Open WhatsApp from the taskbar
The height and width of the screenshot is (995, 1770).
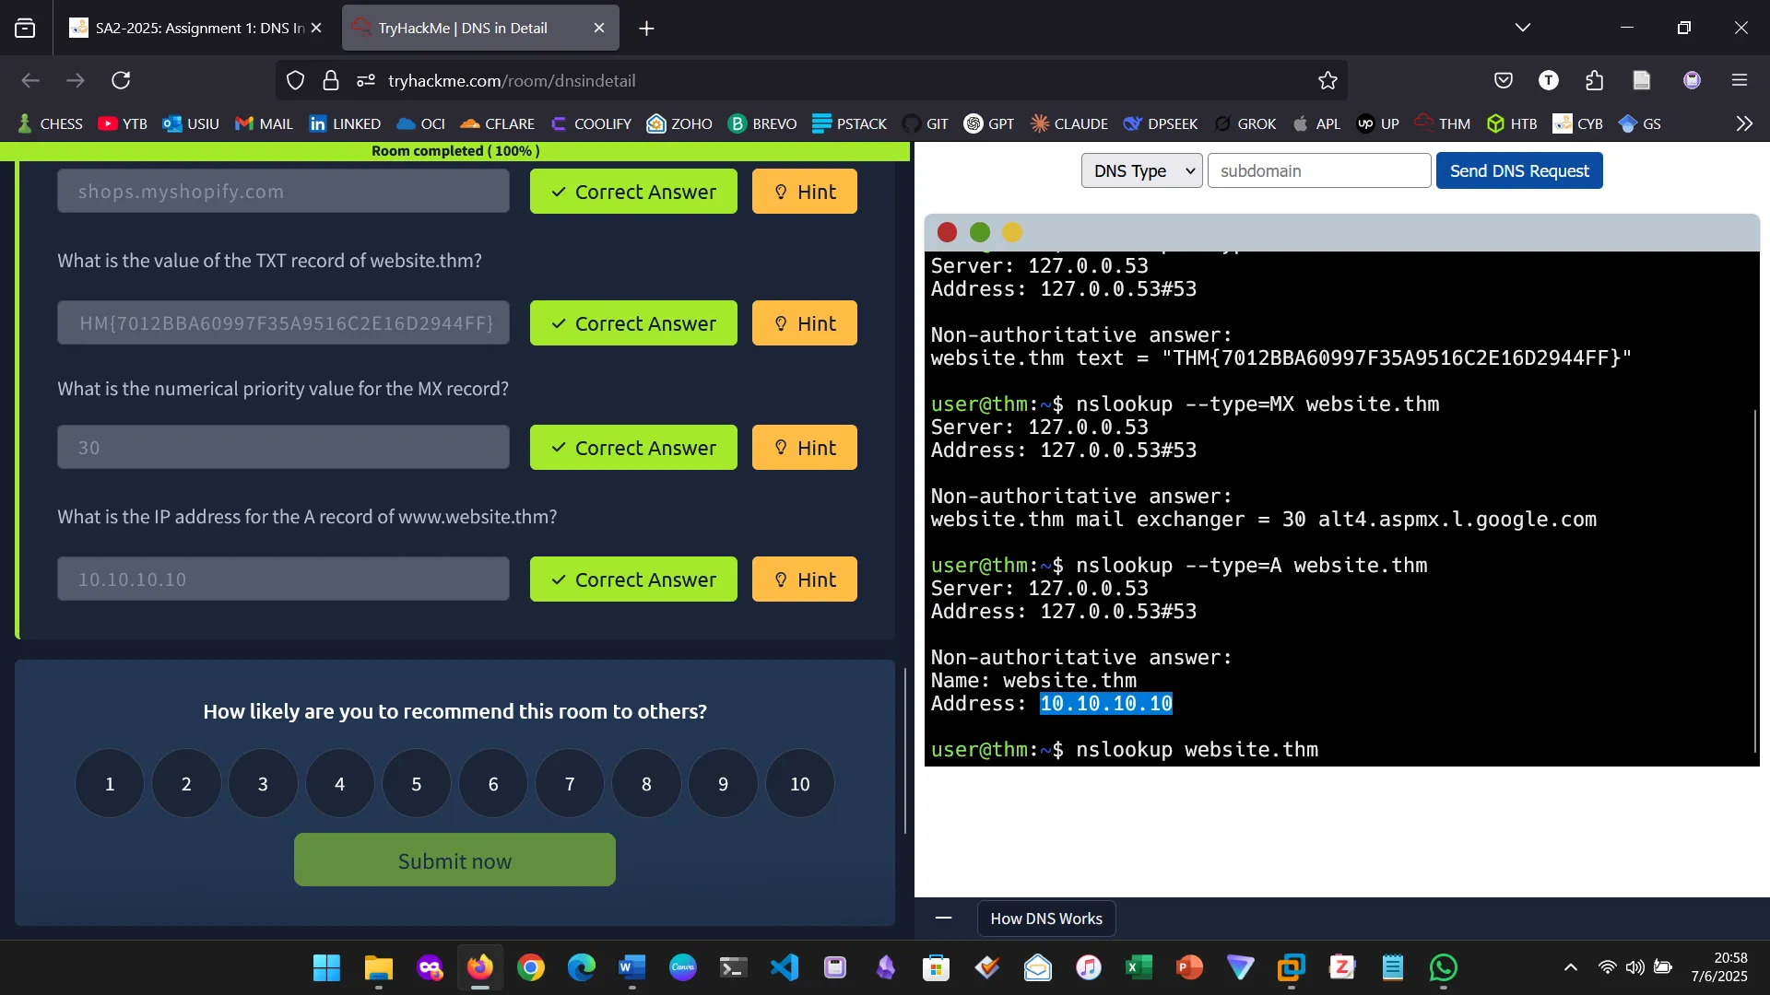coord(1443,967)
